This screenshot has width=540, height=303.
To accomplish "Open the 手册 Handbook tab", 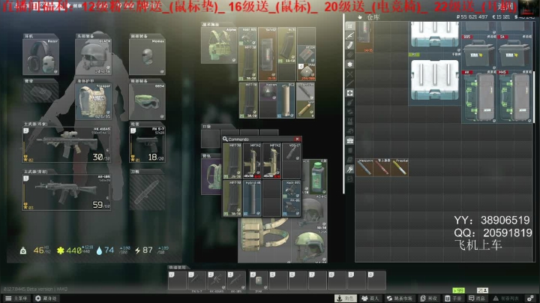I will [x=453, y=298].
